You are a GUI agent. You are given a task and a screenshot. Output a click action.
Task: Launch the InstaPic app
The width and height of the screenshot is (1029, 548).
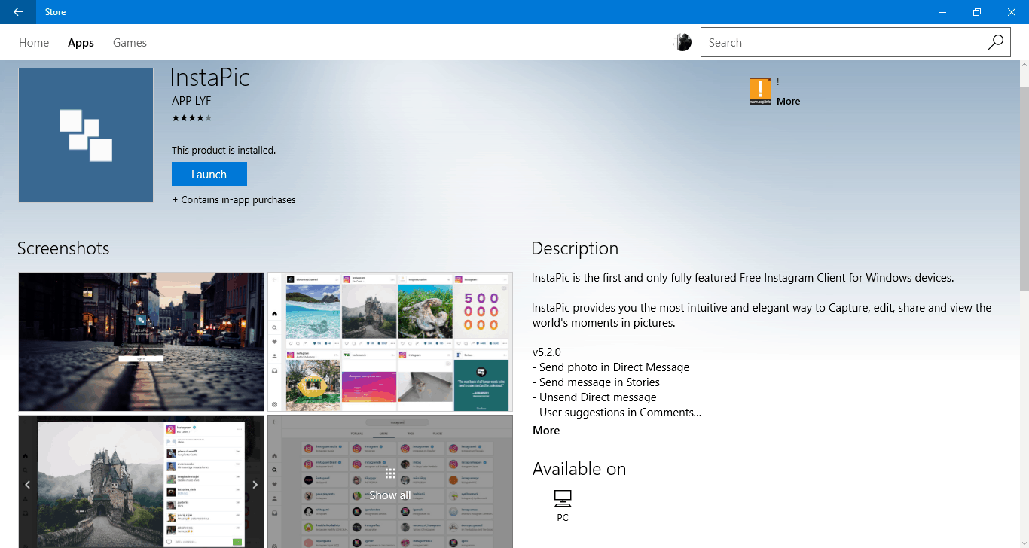coord(209,174)
